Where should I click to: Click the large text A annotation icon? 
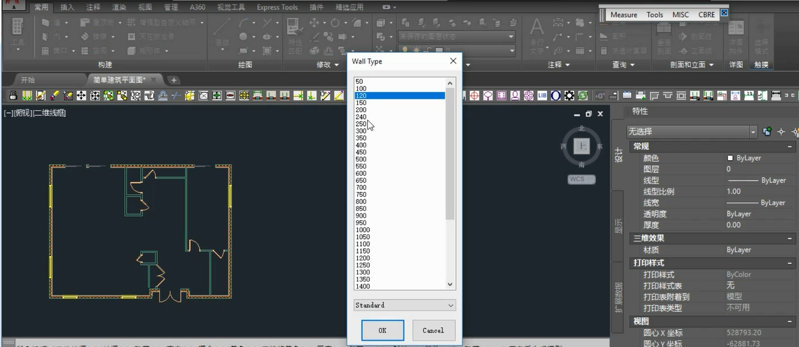537,27
